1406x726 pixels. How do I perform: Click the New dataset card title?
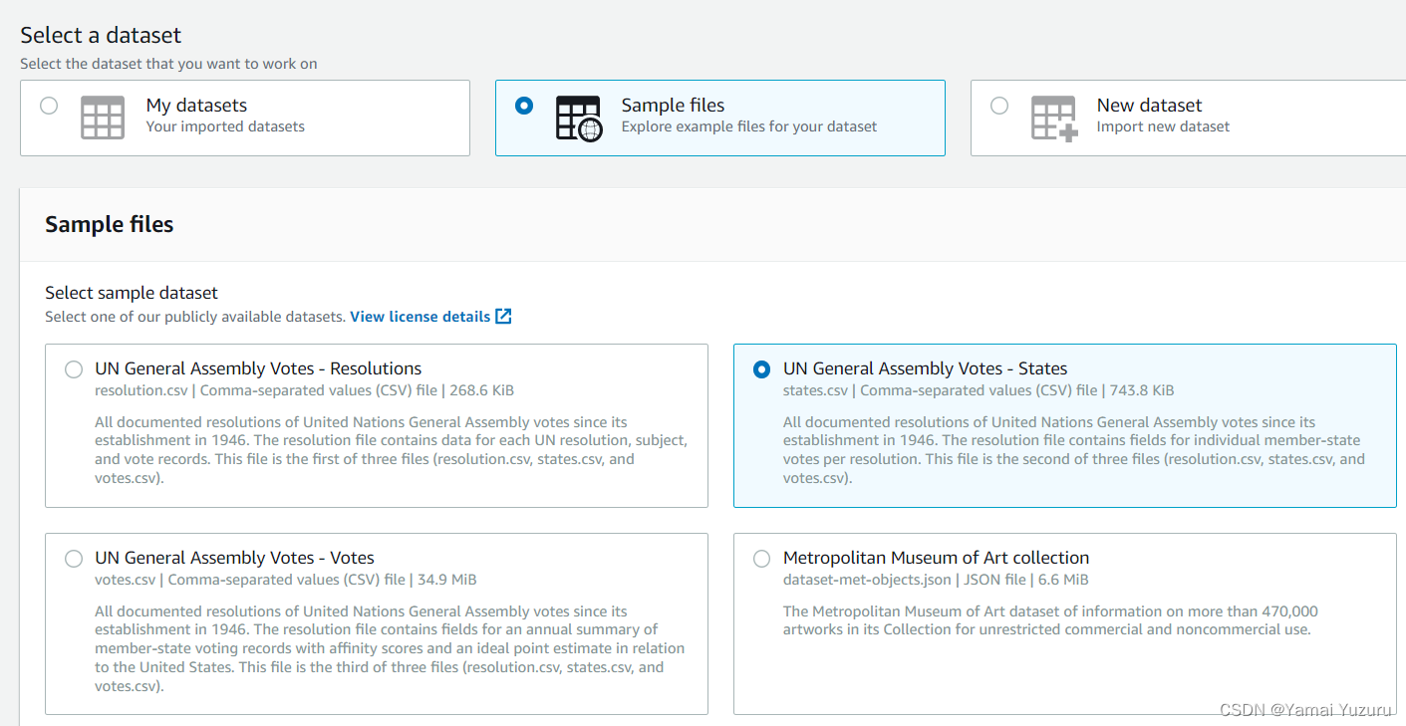pos(1149,106)
